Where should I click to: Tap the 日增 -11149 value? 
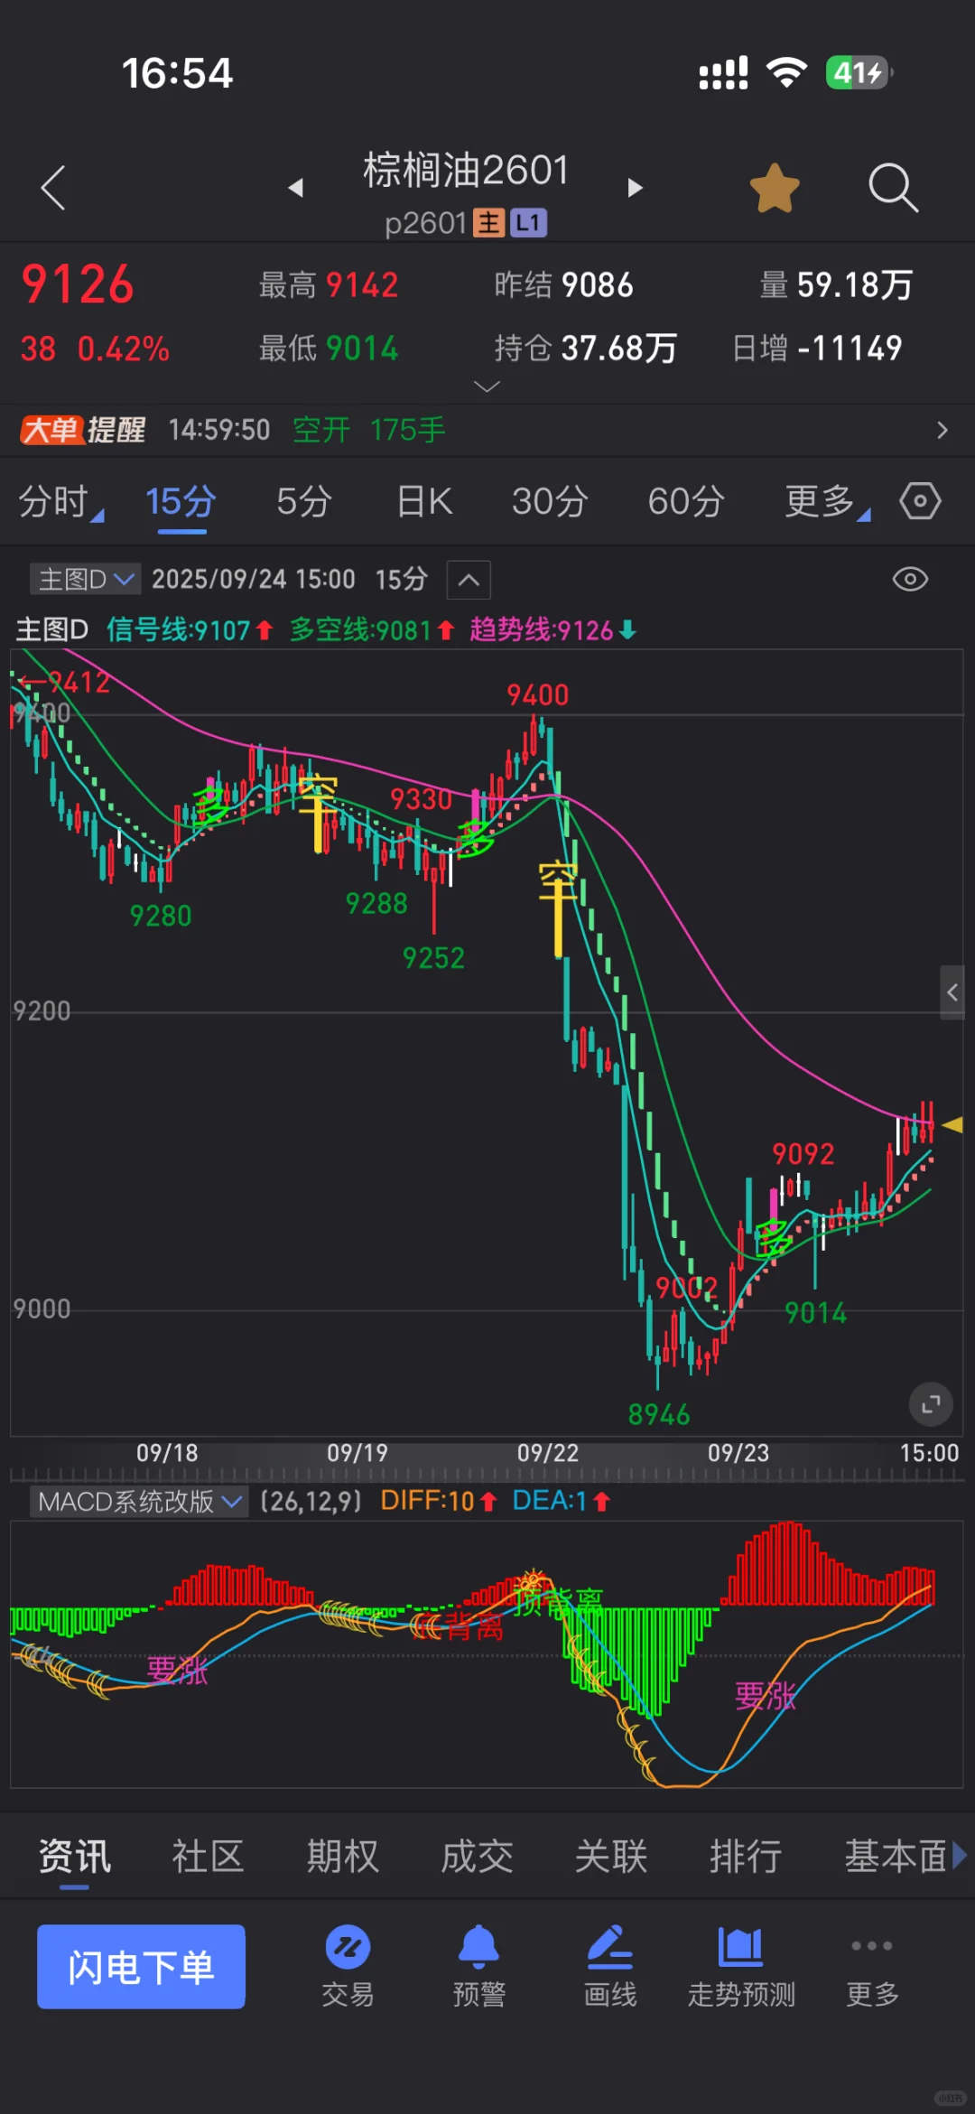click(817, 348)
